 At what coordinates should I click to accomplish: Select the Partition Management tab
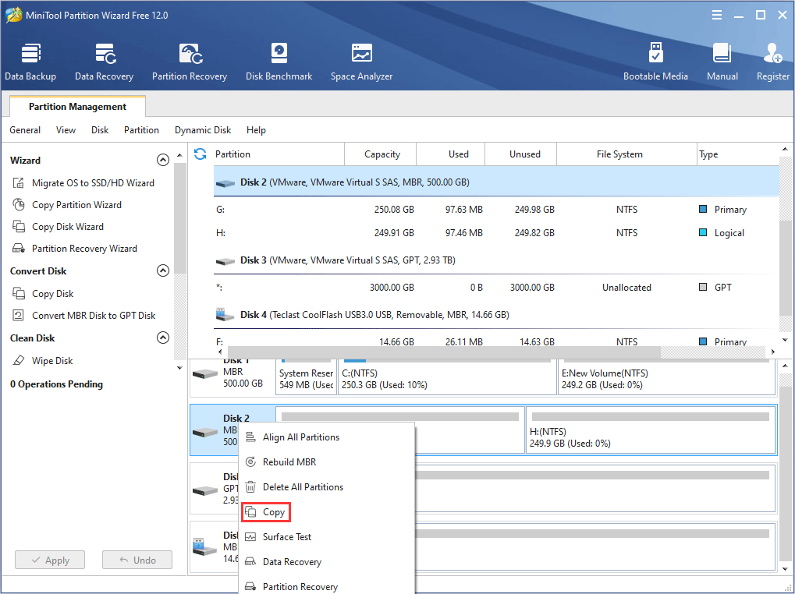(77, 106)
